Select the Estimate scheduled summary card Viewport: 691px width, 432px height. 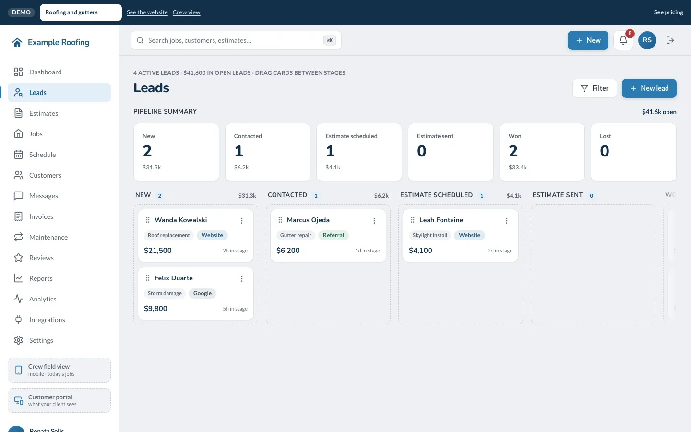[x=359, y=152]
